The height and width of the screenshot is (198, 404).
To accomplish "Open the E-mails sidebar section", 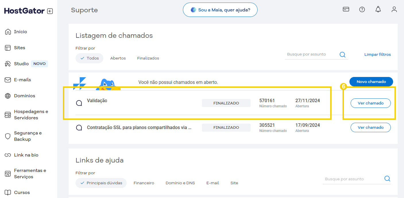I will click(x=22, y=80).
